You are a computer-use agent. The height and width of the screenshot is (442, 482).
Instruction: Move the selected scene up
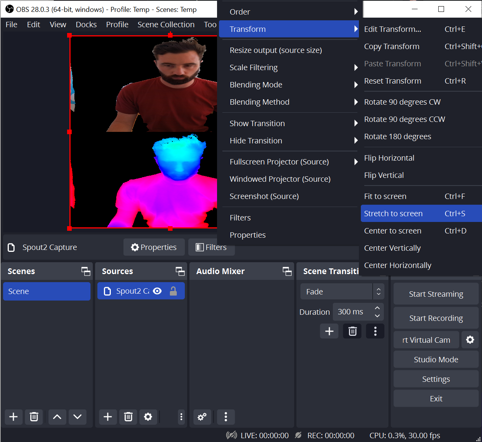point(57,417)
